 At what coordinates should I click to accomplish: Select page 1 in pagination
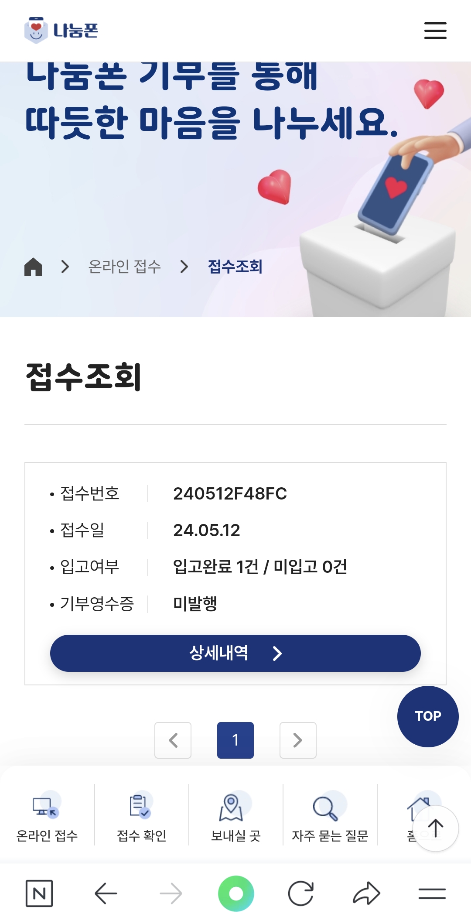235,740
